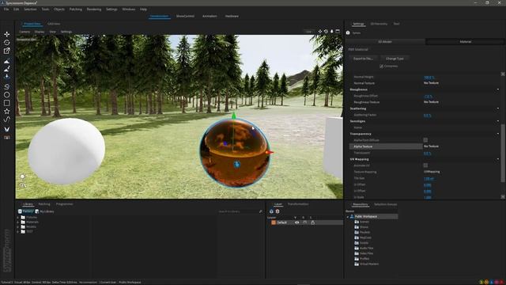Click the Export to file button
This screenshot has width=506, height=285.
click(x=363, y=59)
